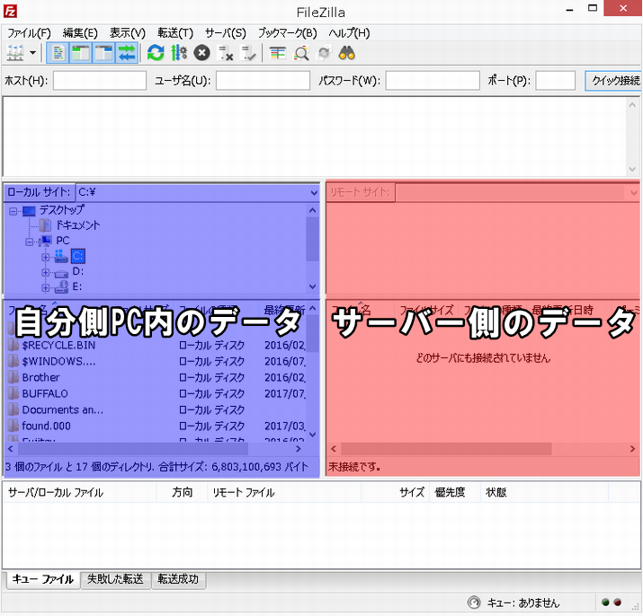643x616 pixels.
Task: Switch to the 失敗した転送 tab
Action: (115, 579)
